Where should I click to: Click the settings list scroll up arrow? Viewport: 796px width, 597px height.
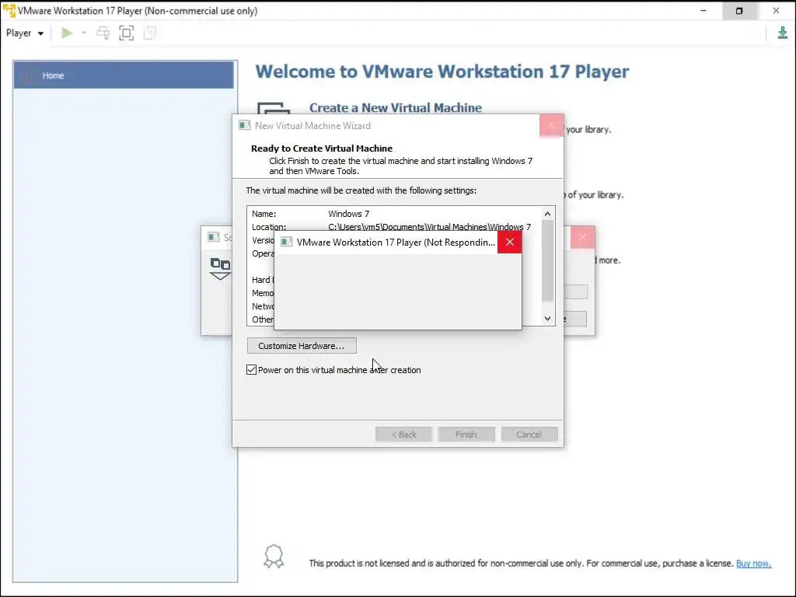pos(547,214)
